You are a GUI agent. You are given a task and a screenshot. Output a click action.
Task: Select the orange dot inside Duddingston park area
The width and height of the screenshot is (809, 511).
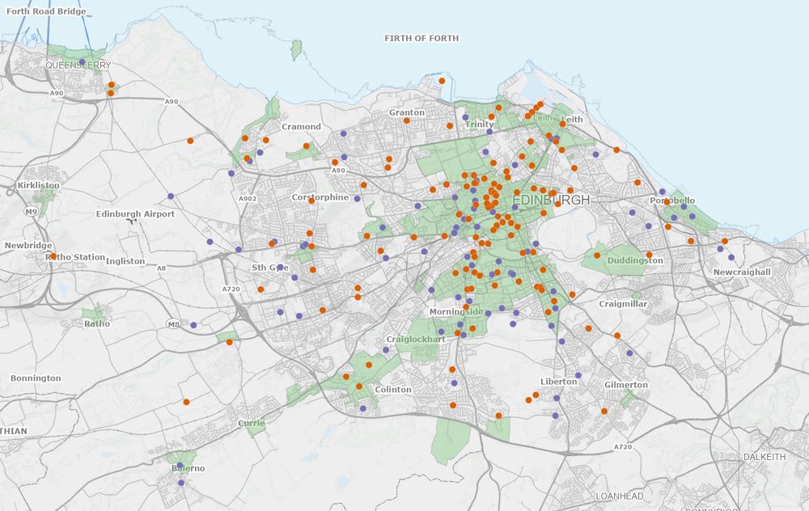(597, 255)
